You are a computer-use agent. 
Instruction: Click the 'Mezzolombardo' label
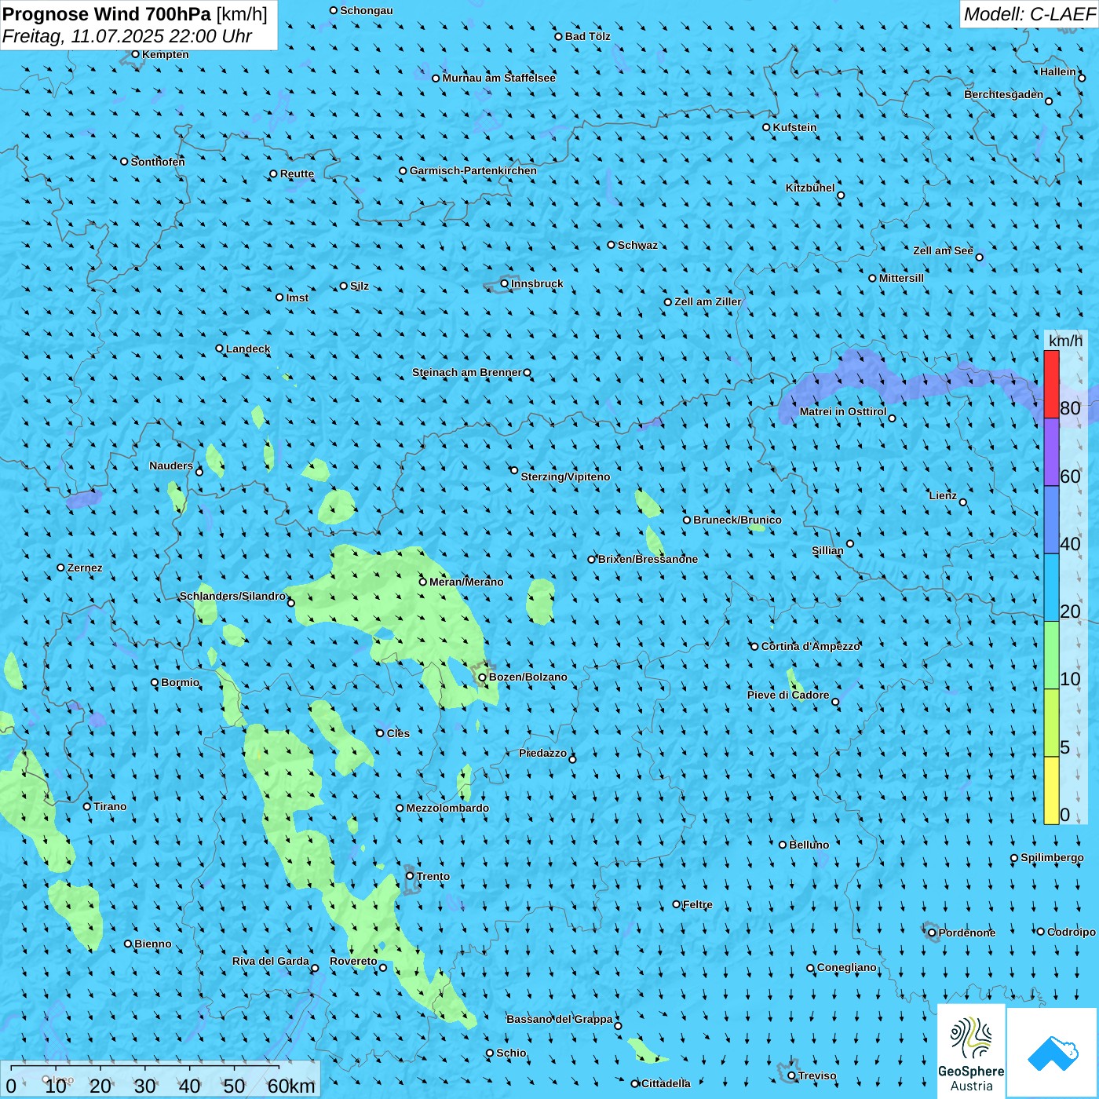[x=447, y=808]
